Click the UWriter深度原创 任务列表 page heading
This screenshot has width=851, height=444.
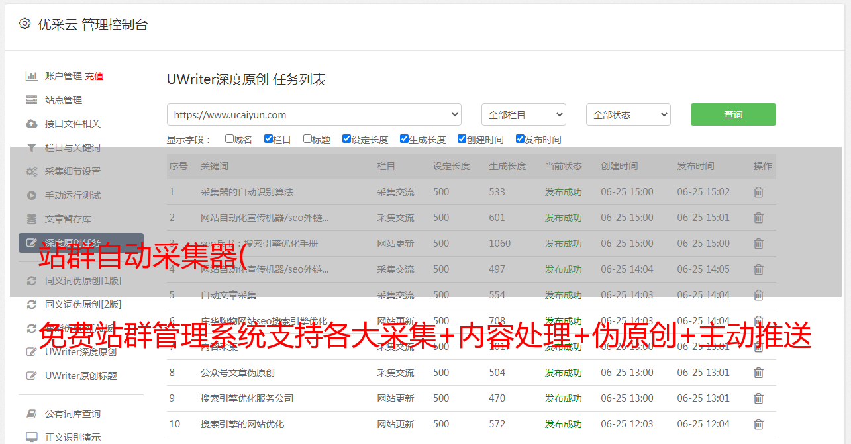[246, 79]
